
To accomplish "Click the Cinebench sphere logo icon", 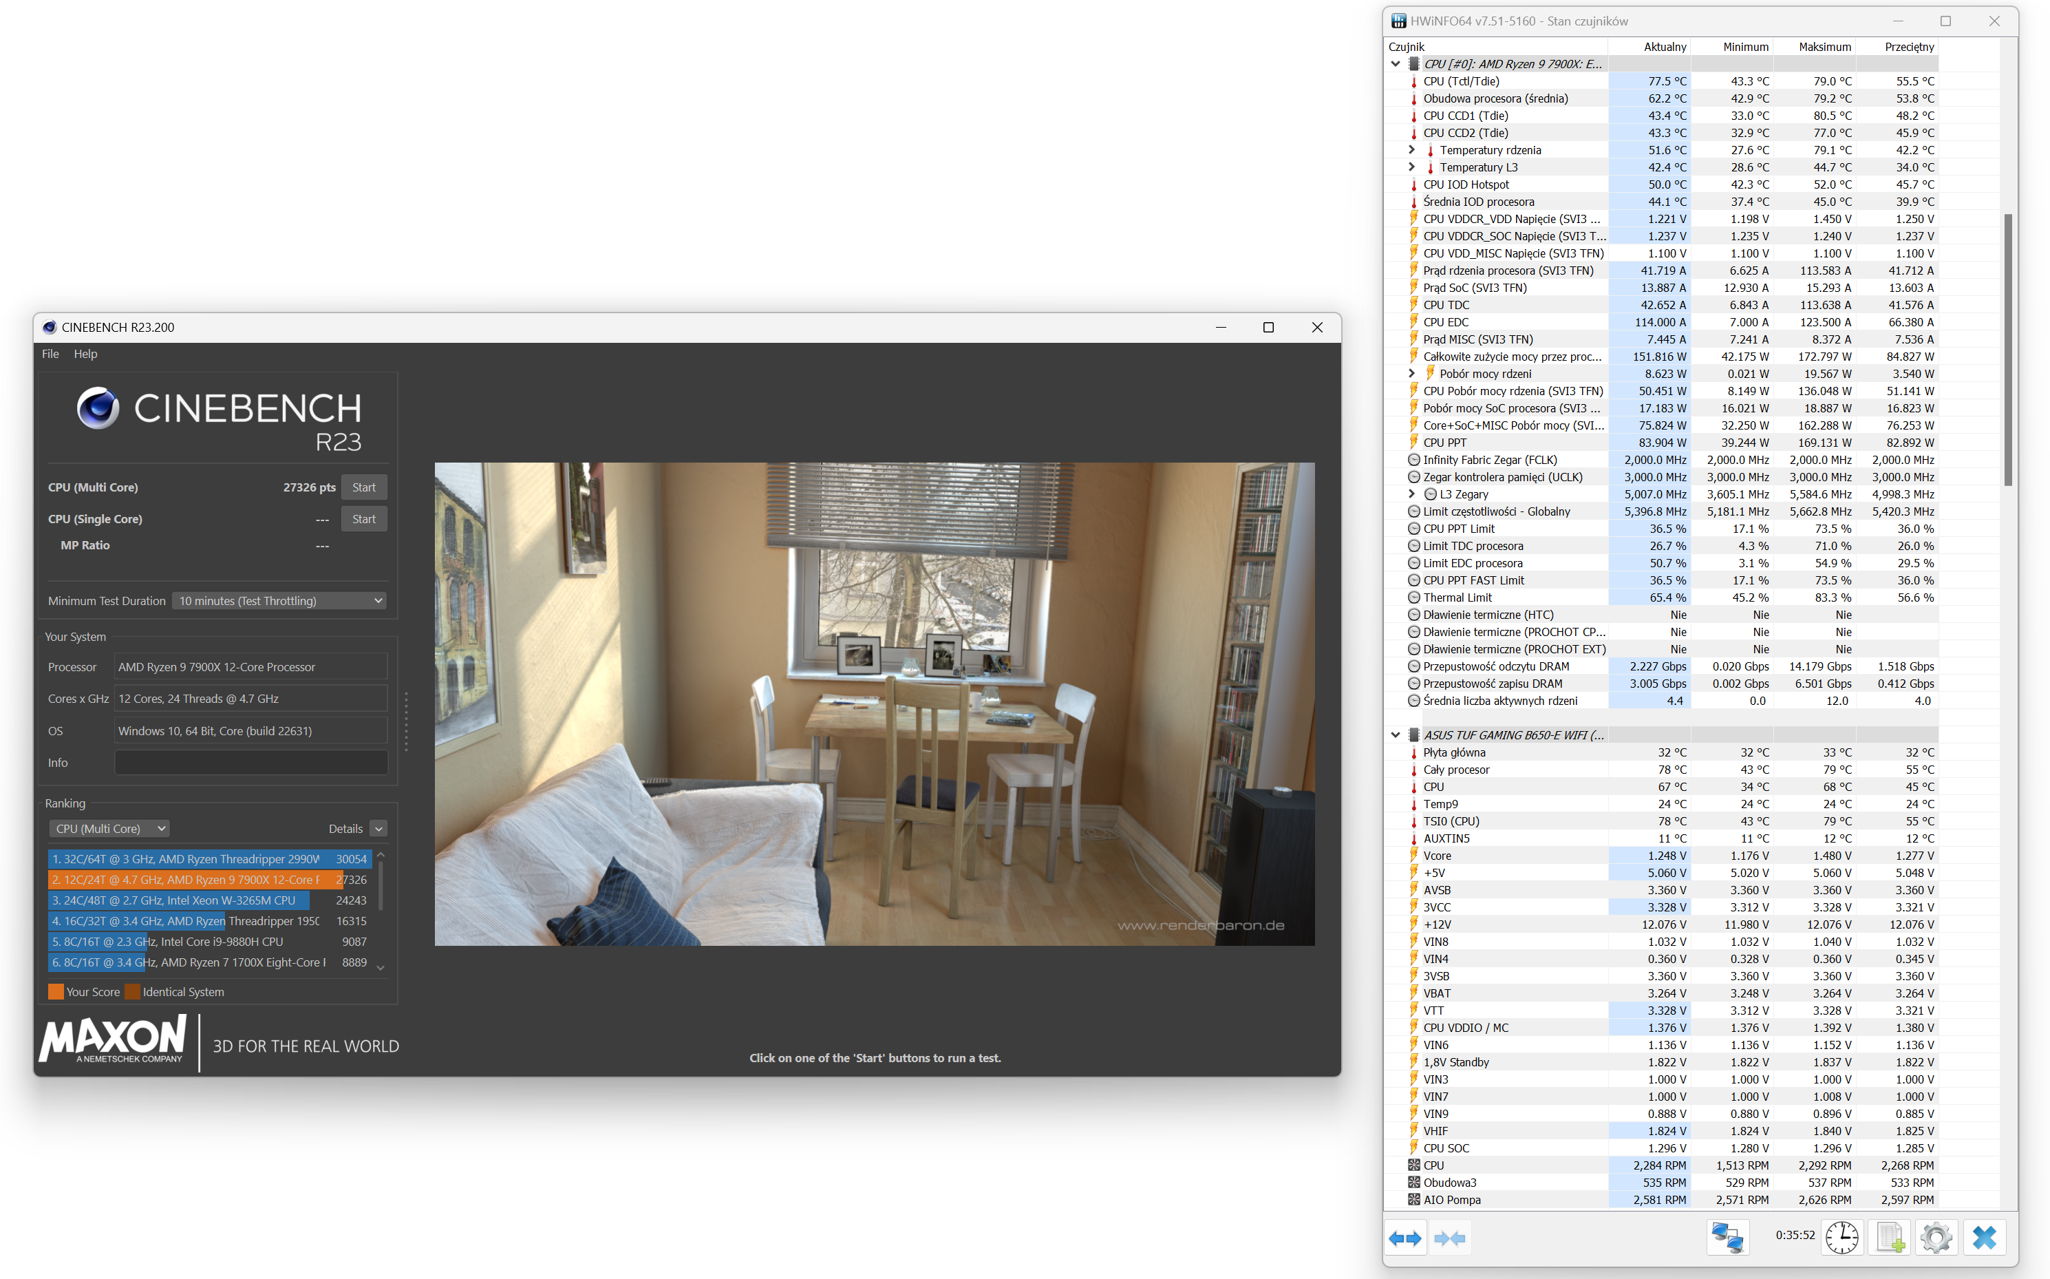I will [98, 408].
